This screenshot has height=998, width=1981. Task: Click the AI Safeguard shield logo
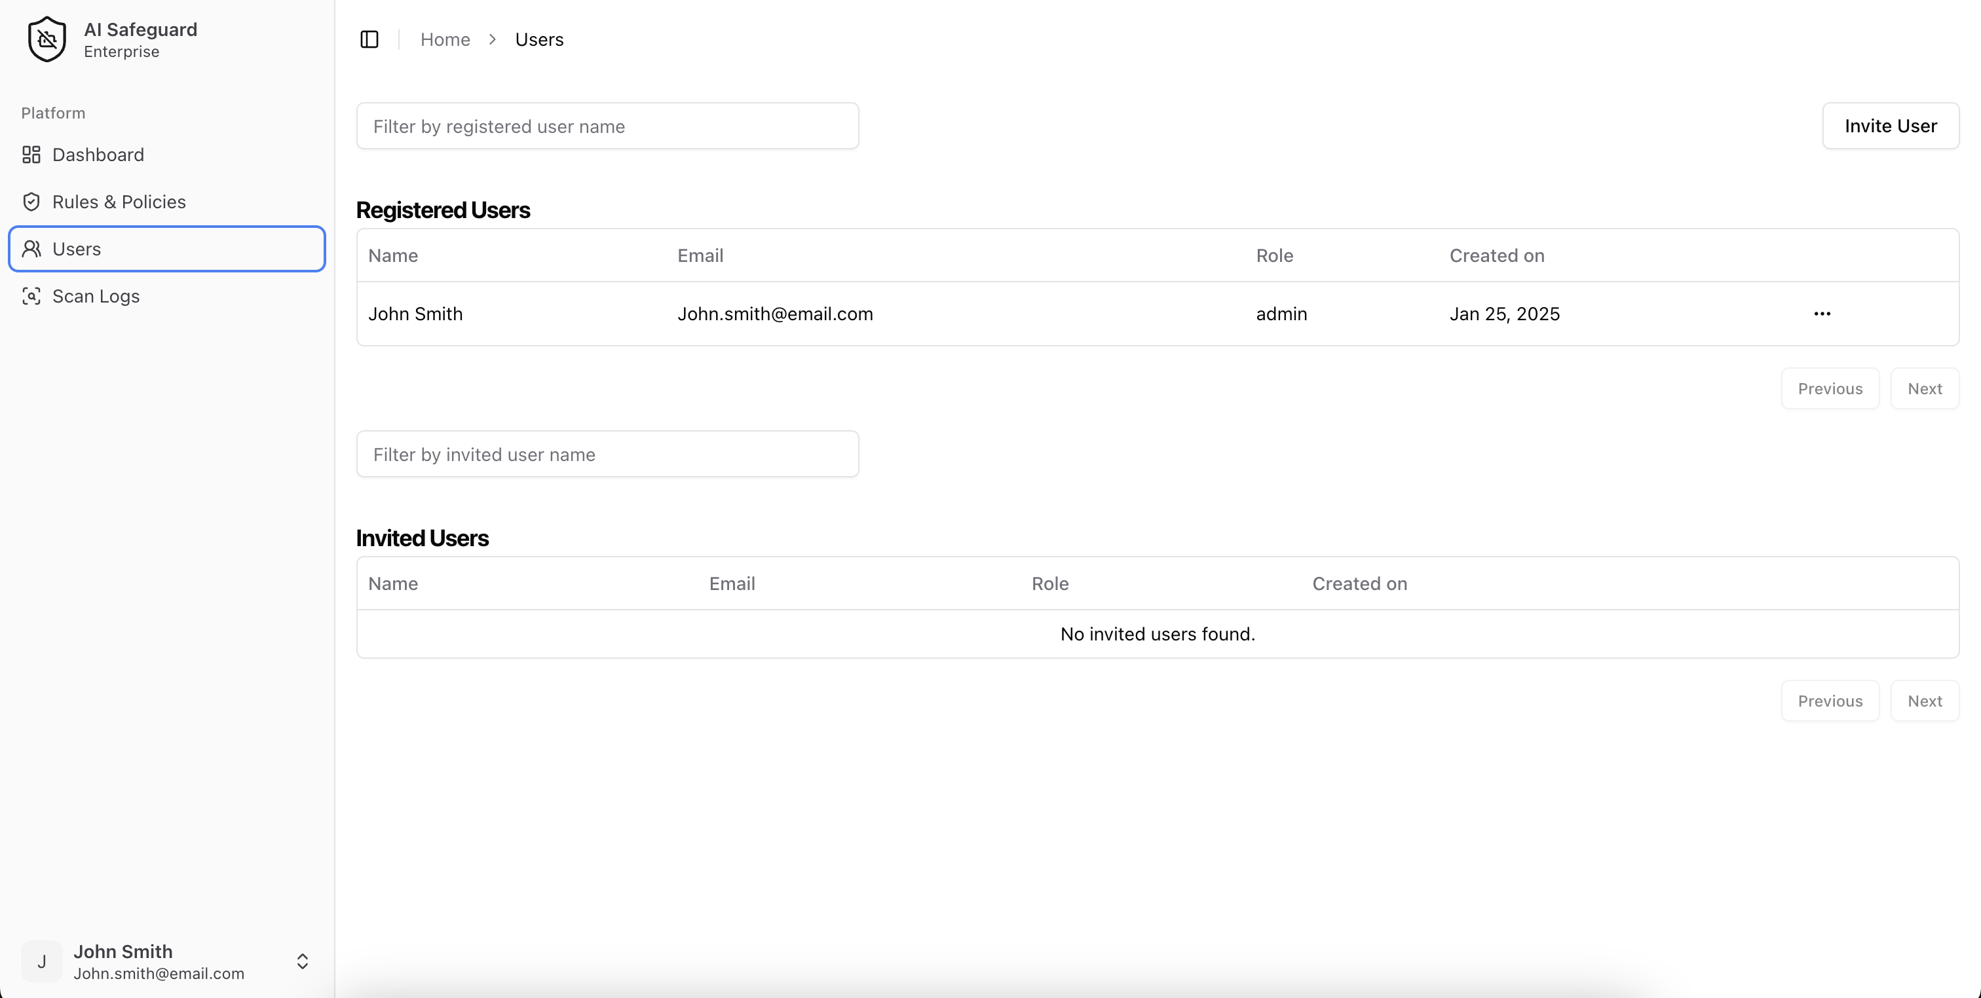pos(47,39)
